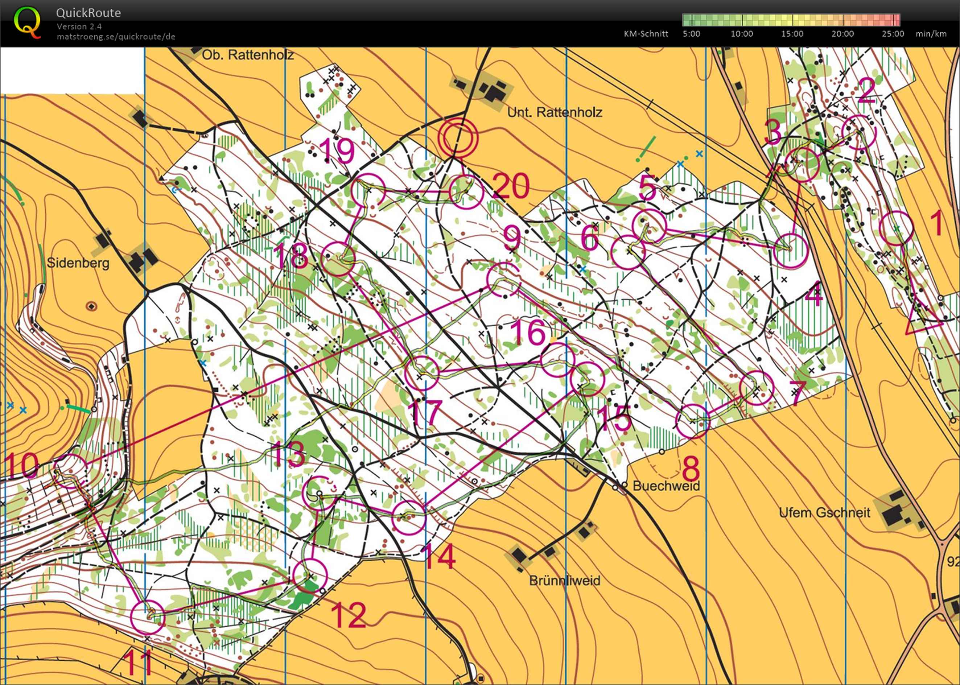Click the KM-Schnitt legend label
Screen dimensions: 960x685
pyautogui.click(x=646, y=34)
